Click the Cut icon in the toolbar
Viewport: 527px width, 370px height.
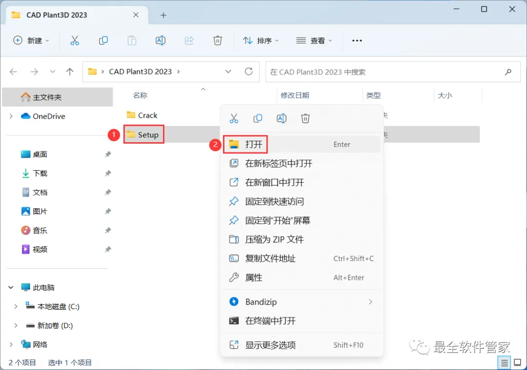tap(75, 40)
